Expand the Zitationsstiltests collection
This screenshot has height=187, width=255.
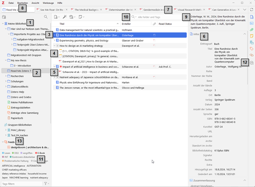coord(6,87)
